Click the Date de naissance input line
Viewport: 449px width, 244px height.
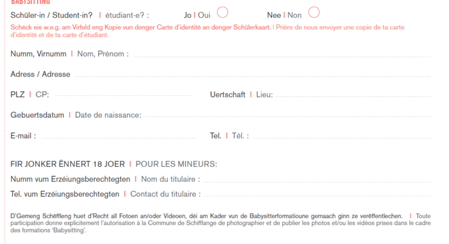[287, 115]
